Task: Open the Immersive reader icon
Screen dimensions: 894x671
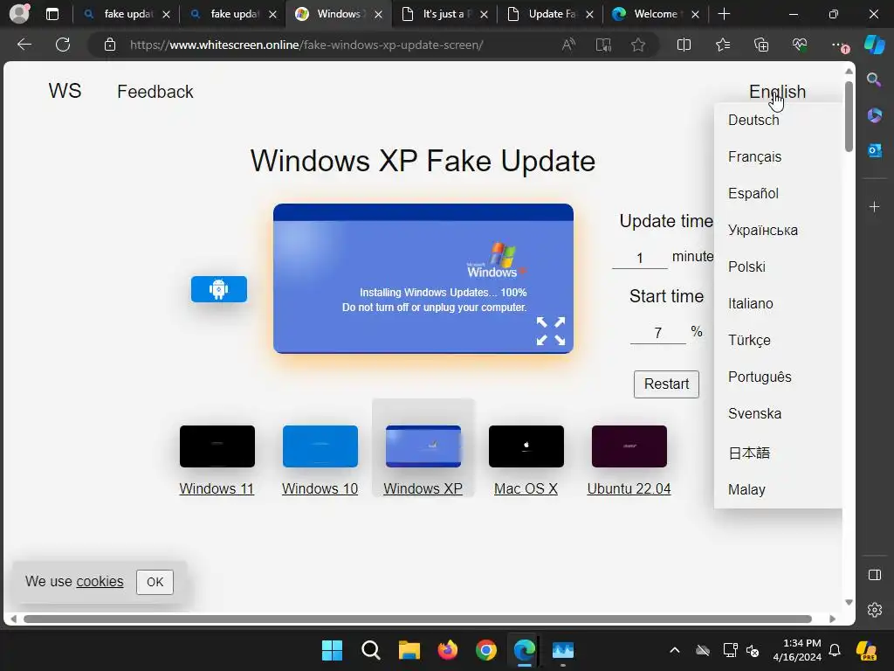Action: 603,45
